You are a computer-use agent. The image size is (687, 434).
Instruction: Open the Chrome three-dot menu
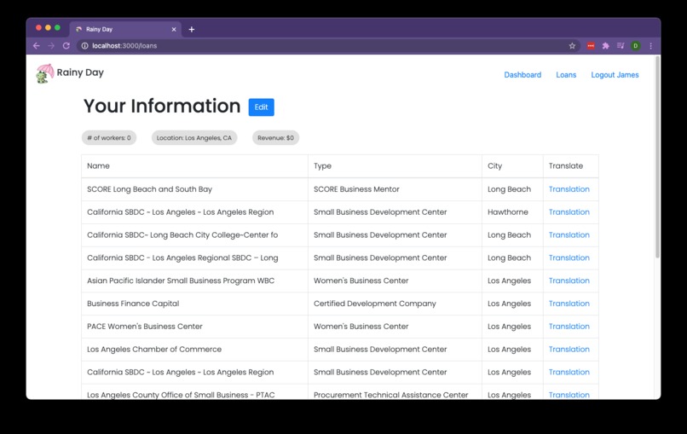650,45
